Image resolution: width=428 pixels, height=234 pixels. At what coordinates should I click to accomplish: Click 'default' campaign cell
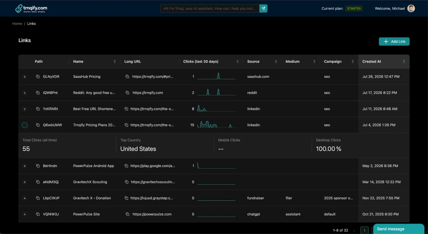click(330, 214)
